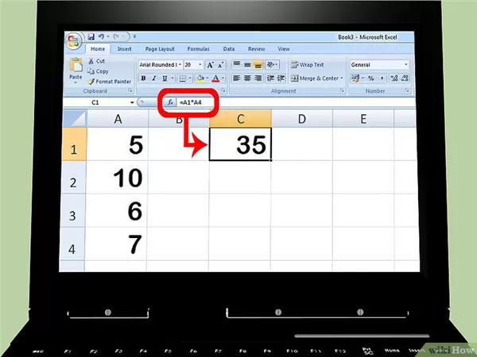Image resolution: width=477 pixels, height=357 pixels.
Task: Click the Office button logo
Action: pos(73,41)
